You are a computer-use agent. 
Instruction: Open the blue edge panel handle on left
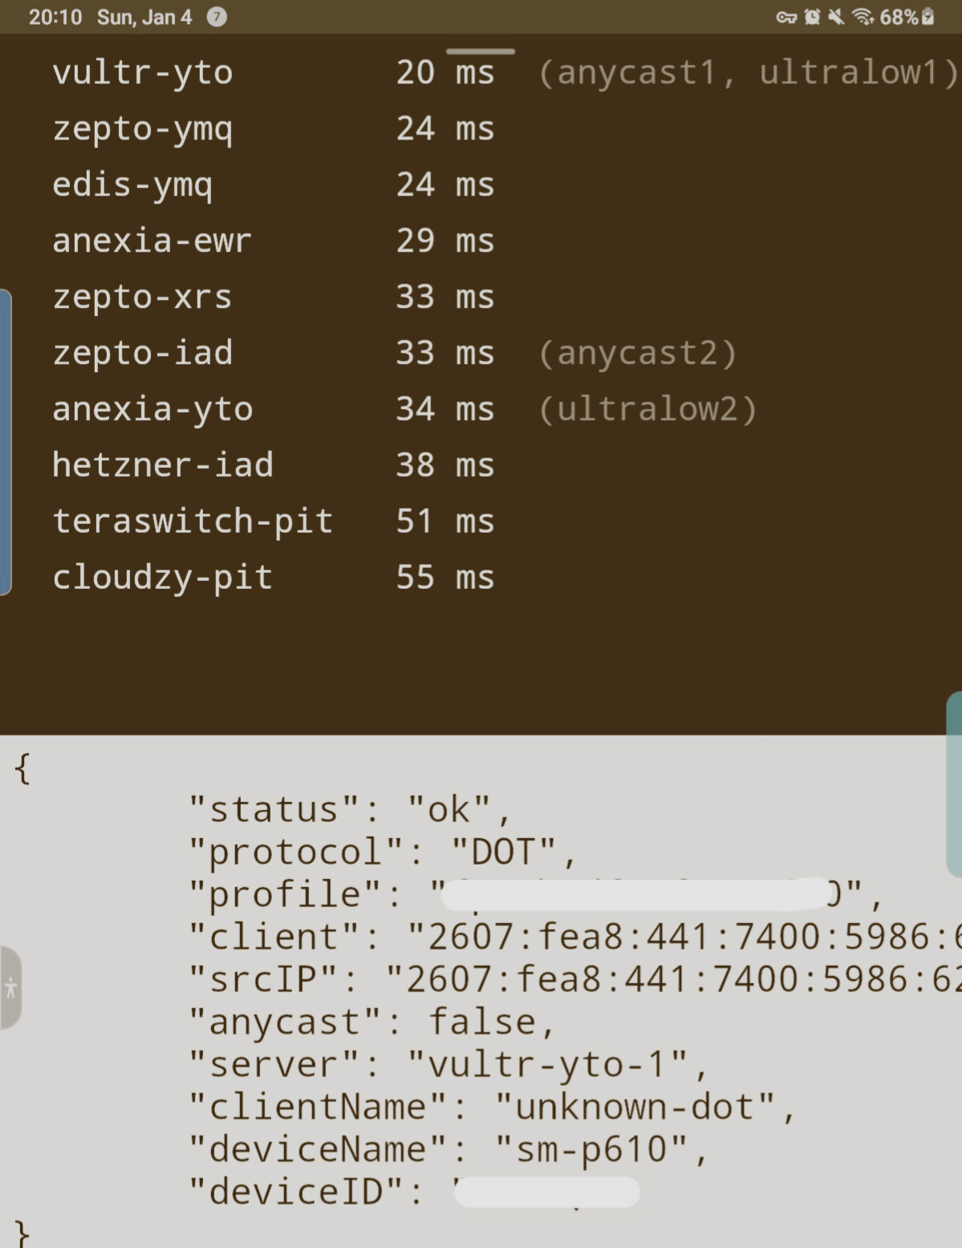(x=6, y=442)
